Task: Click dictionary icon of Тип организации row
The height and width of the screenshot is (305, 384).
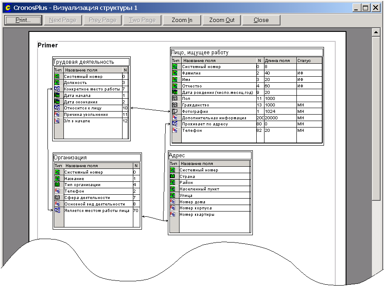Action: tap(57, 185)
